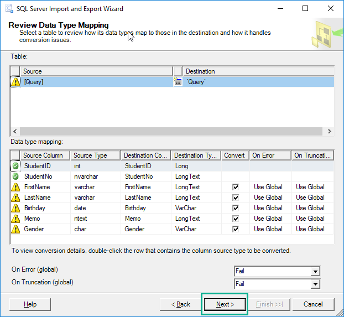Click the destination table icon next to `Query`
The width and height of the screenshot is (344, 317).
coord(178,82)
